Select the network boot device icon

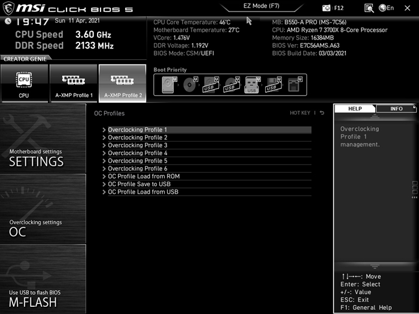click(x=293, y=85)
